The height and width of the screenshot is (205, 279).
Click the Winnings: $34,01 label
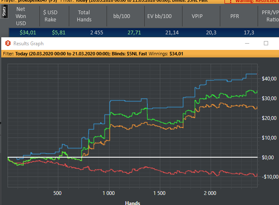166,54
